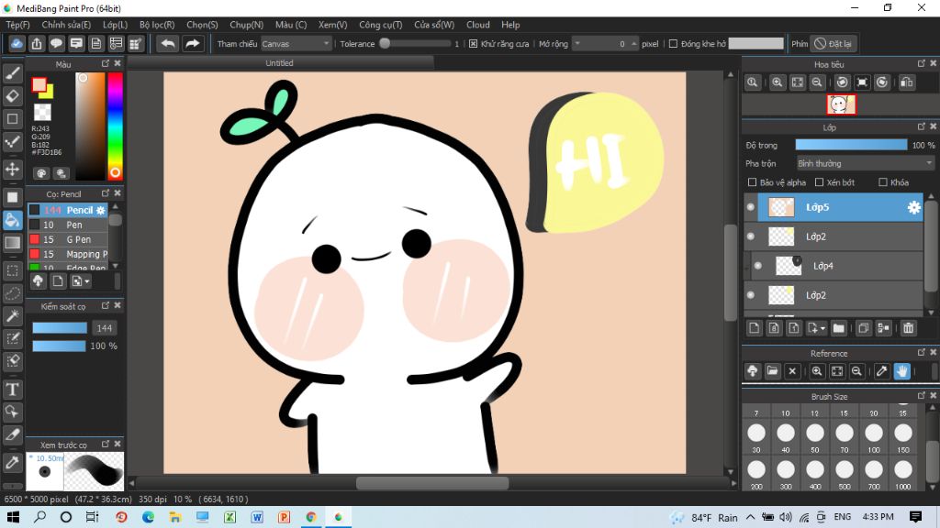Activate the hand tool in Reference panel
Screen dimensions: 940x528
[902, 371]
